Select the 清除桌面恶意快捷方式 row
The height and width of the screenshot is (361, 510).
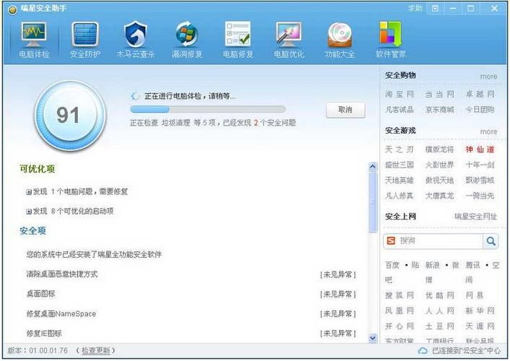(191, 275)
